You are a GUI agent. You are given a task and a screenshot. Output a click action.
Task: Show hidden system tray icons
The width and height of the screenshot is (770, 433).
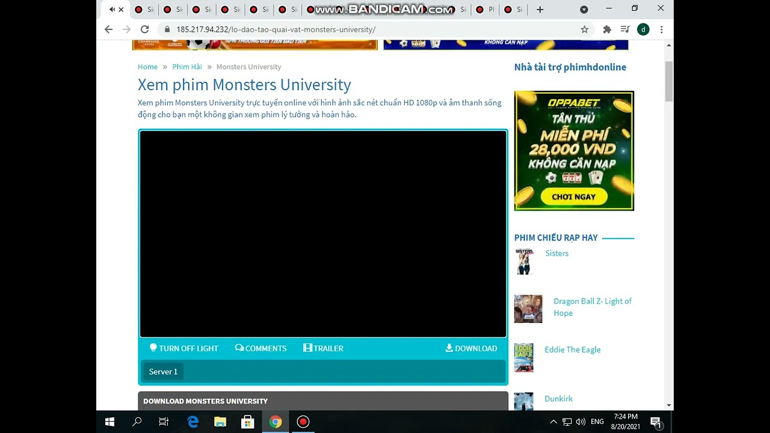point(553,422)
